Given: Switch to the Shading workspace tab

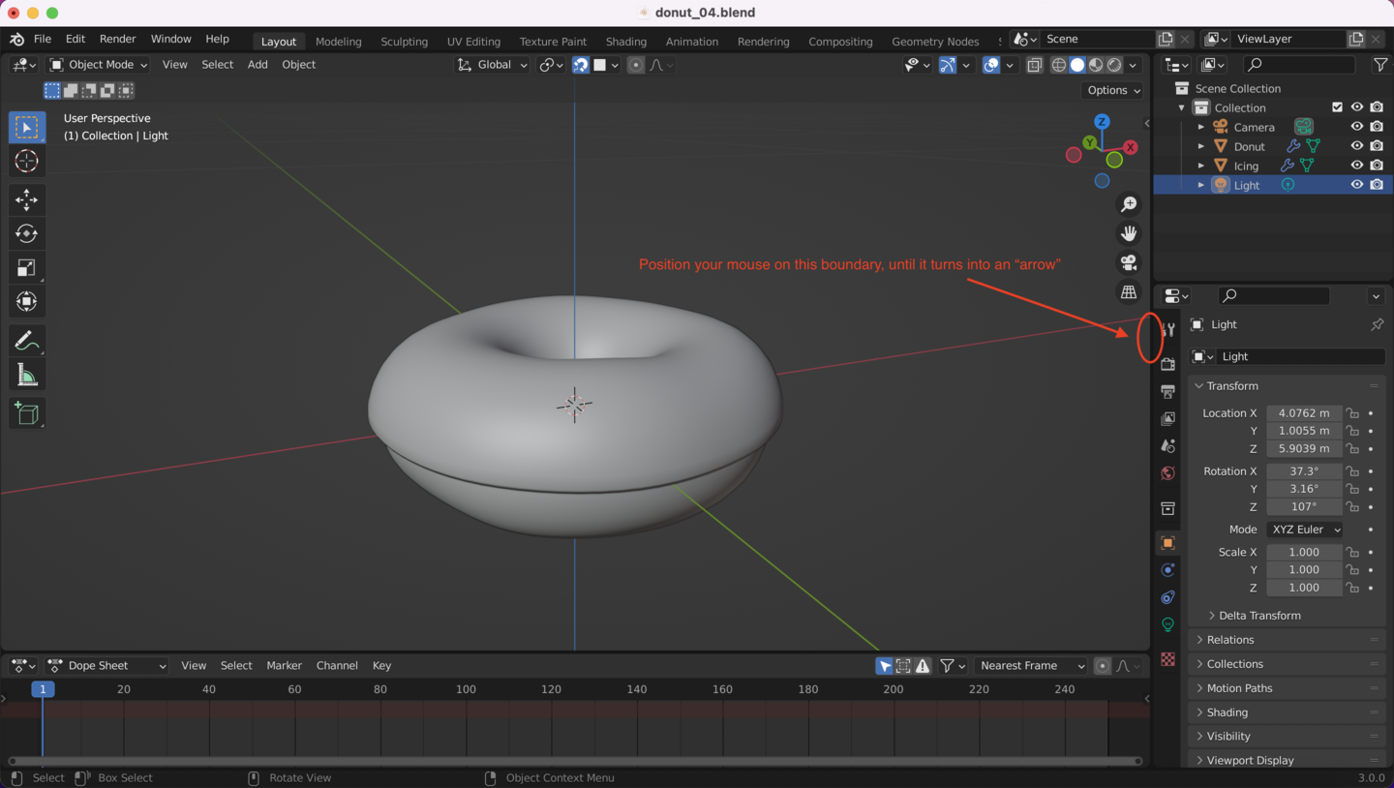Looking at the screenshot, I should click(625, 42).
